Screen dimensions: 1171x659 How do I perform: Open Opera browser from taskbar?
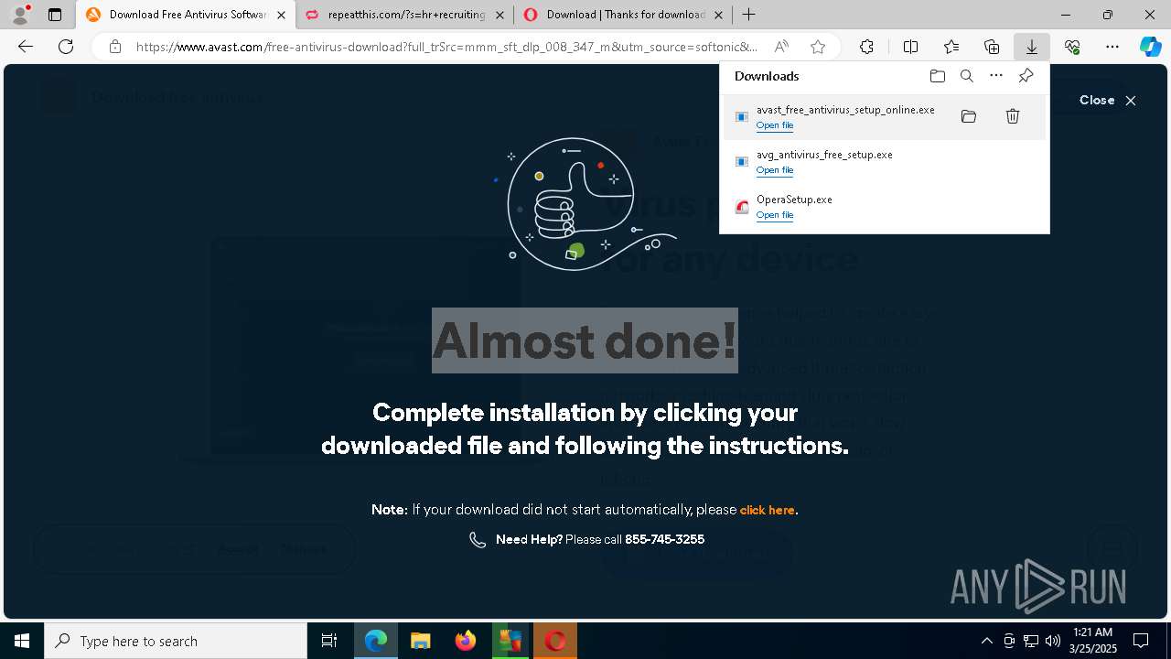[x=555, y=641]
